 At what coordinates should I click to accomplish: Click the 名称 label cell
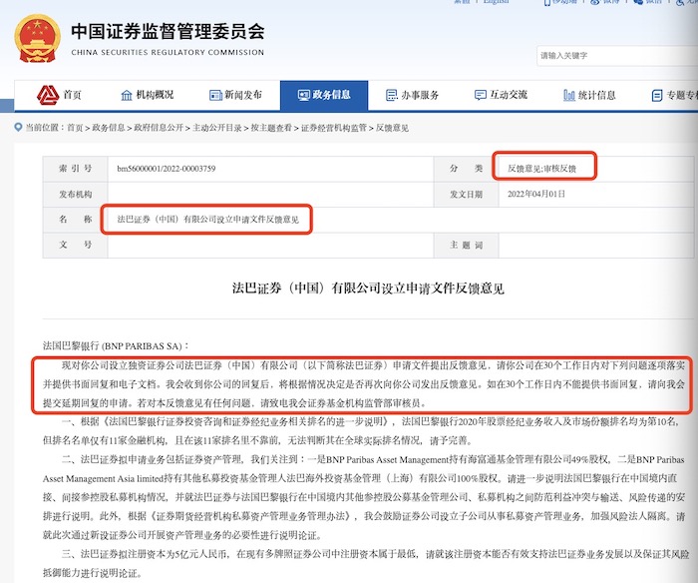click(x=75, y=220)
